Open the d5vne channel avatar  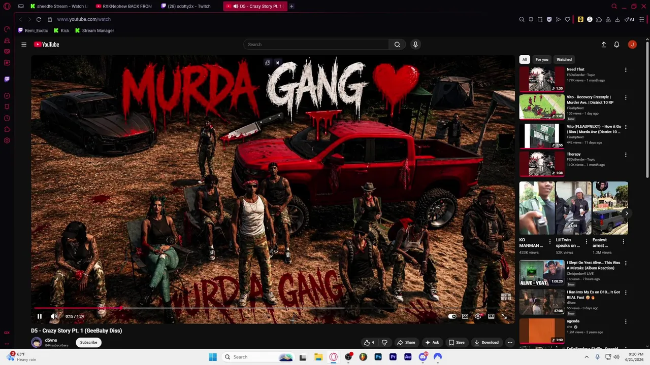coord(37,342)
